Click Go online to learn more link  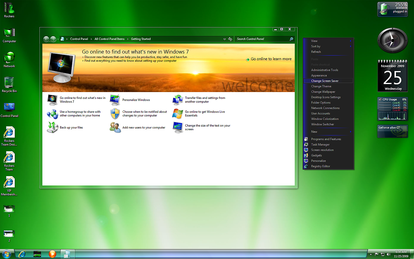tap(271, 59)
